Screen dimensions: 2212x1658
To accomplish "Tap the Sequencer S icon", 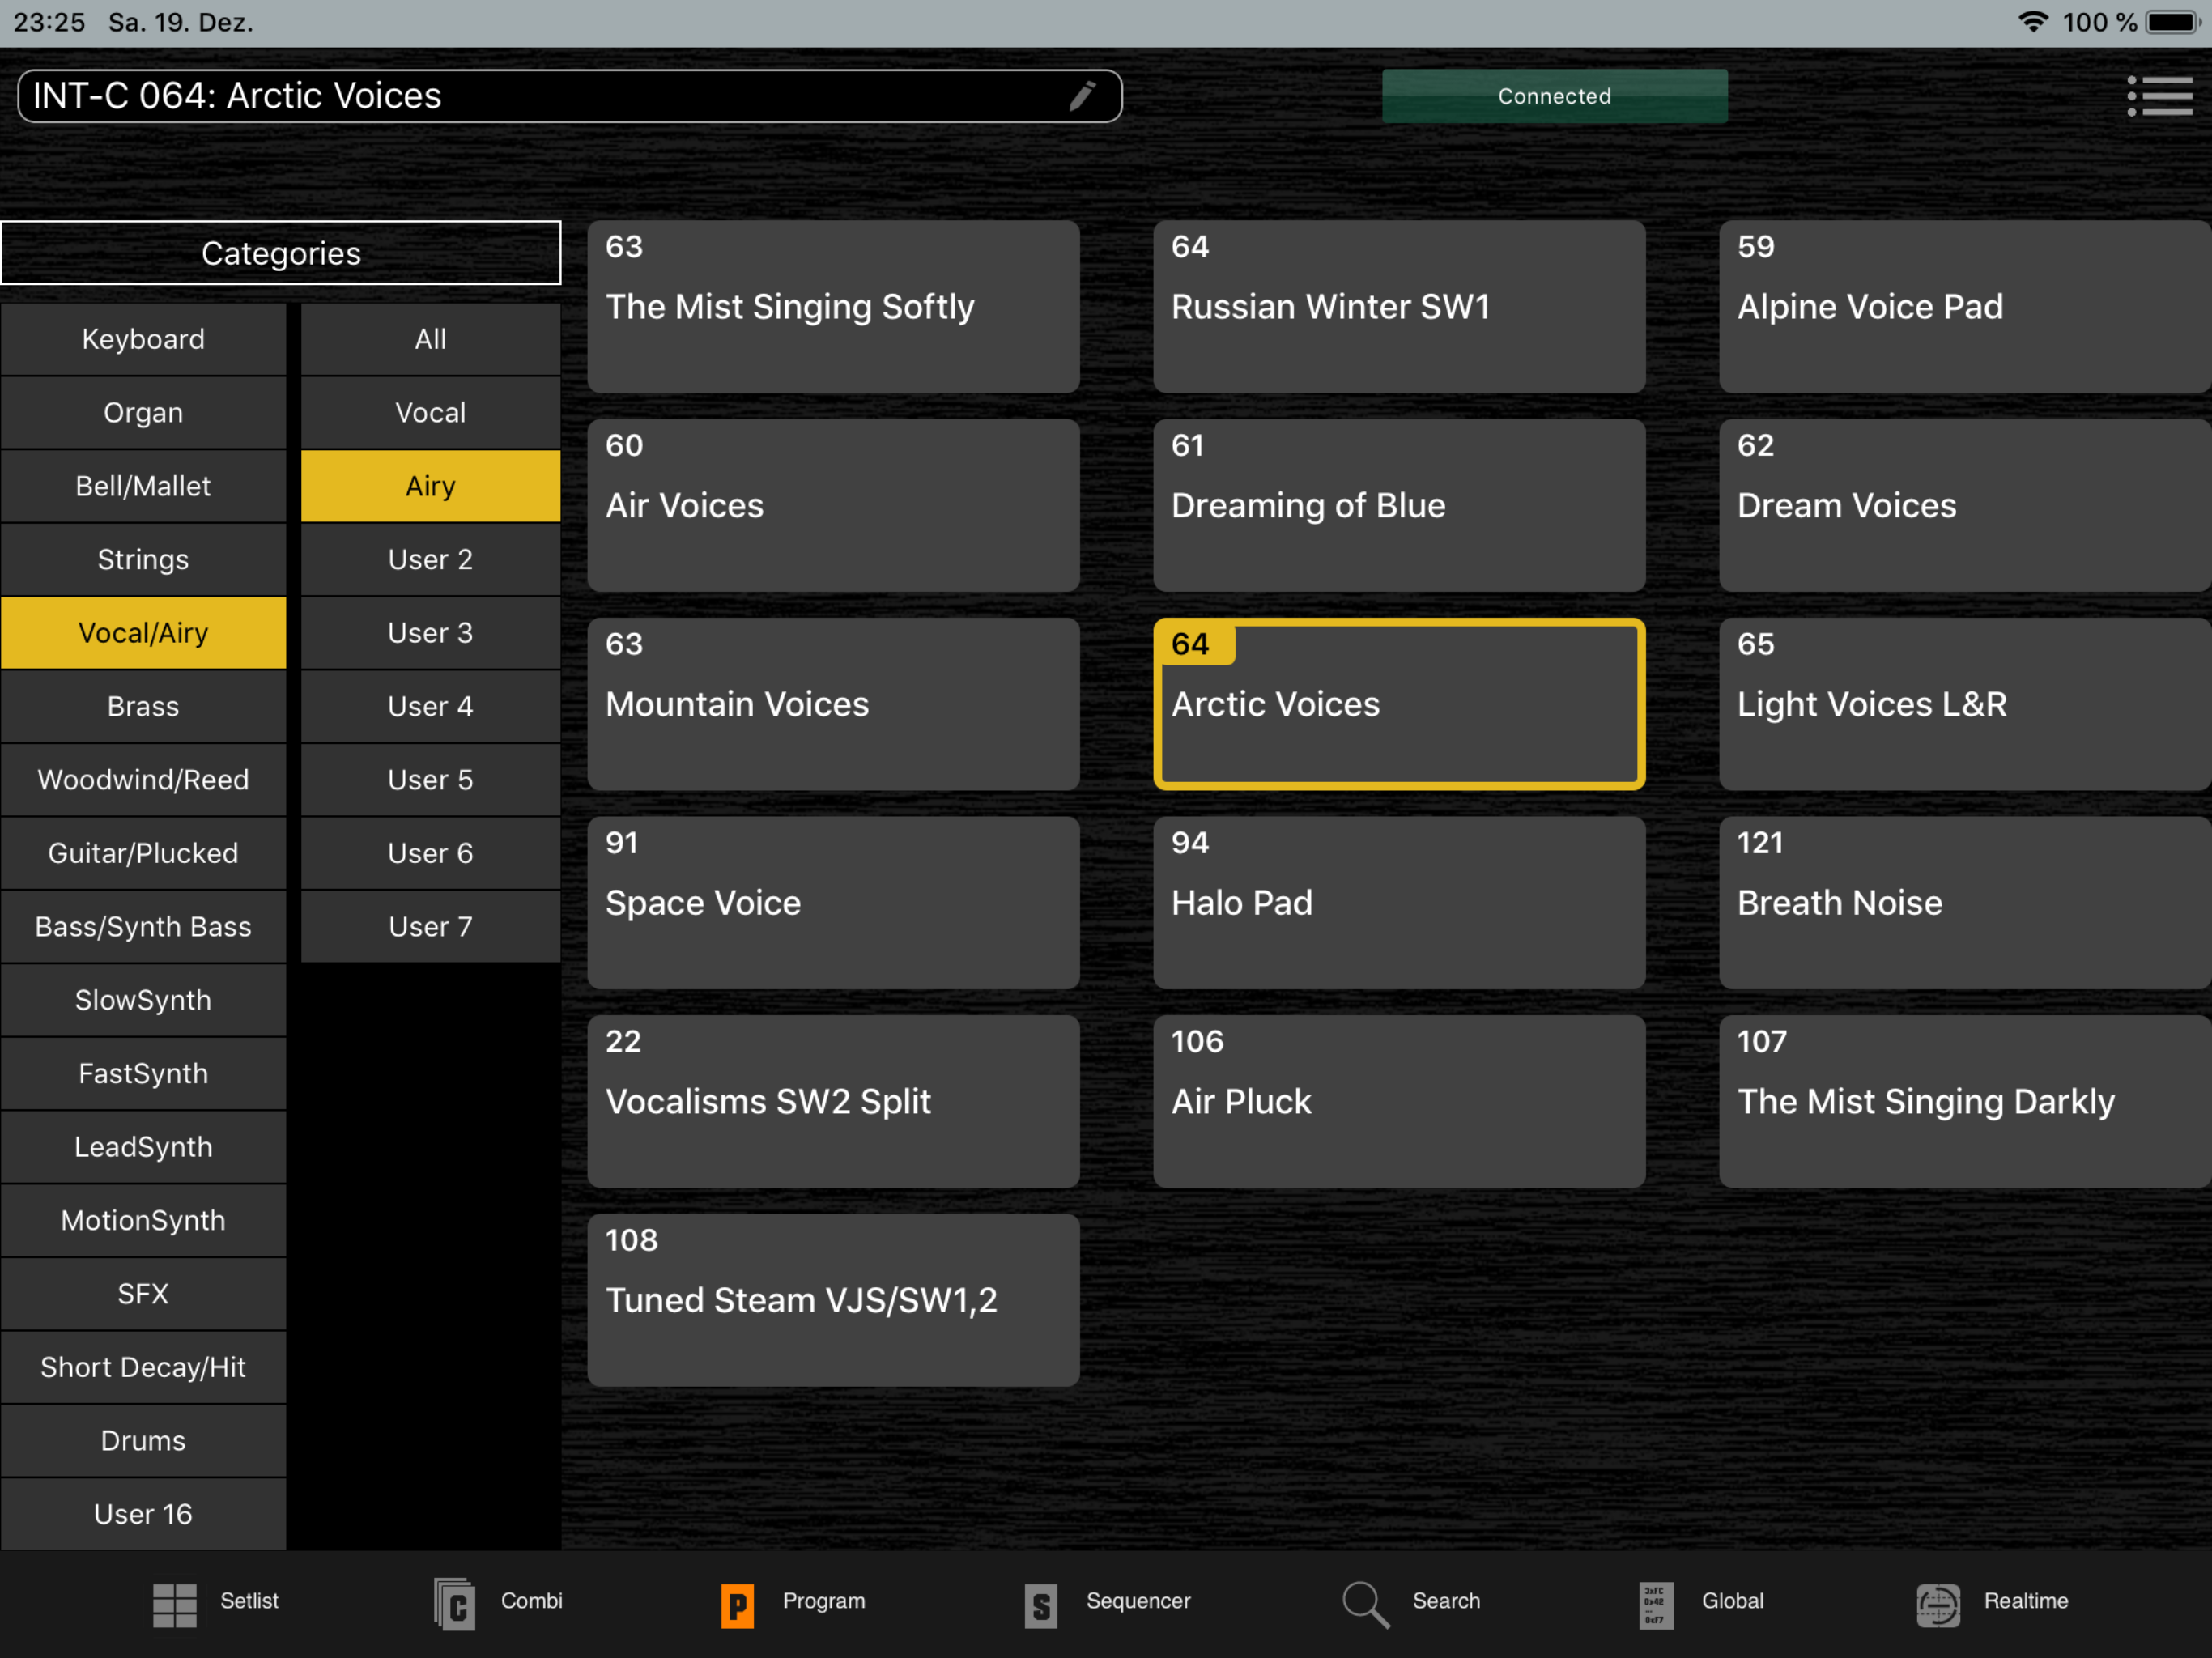I will 1041,1606.
